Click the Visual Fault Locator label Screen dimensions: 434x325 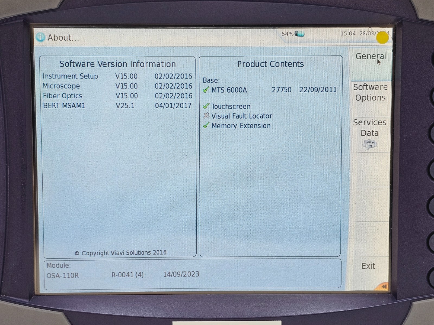point(242,116)
